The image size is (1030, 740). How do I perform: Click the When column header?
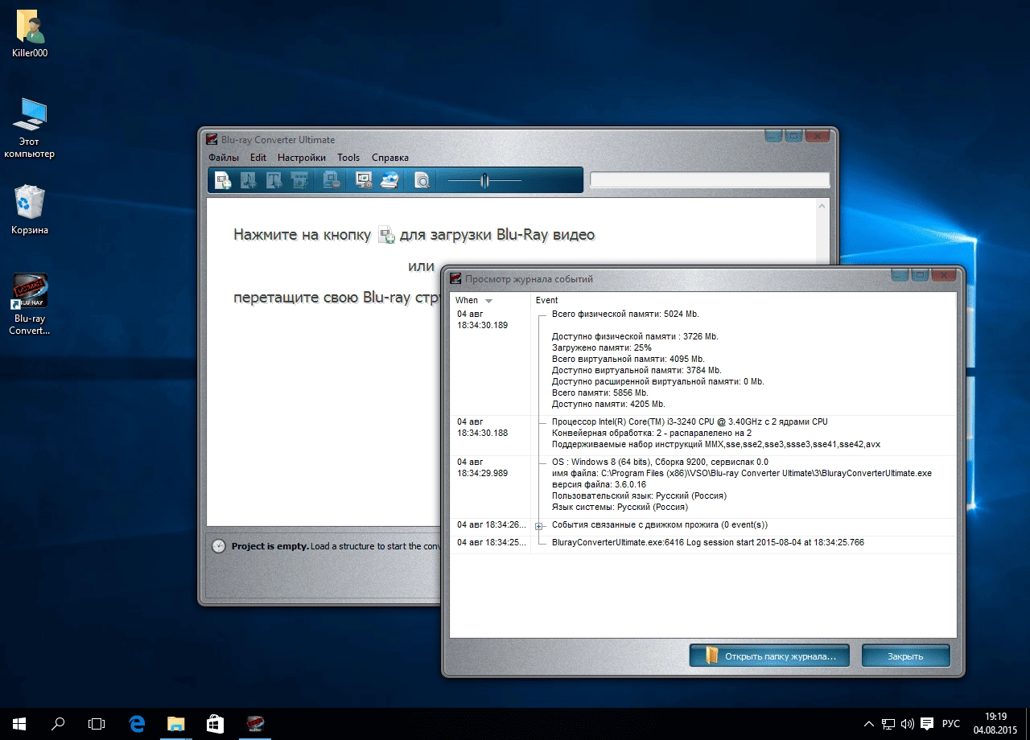490,300
